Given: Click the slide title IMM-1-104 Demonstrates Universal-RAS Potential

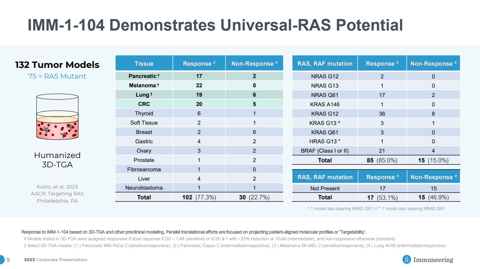Looking at the screenshot, I should pos(215,25).
